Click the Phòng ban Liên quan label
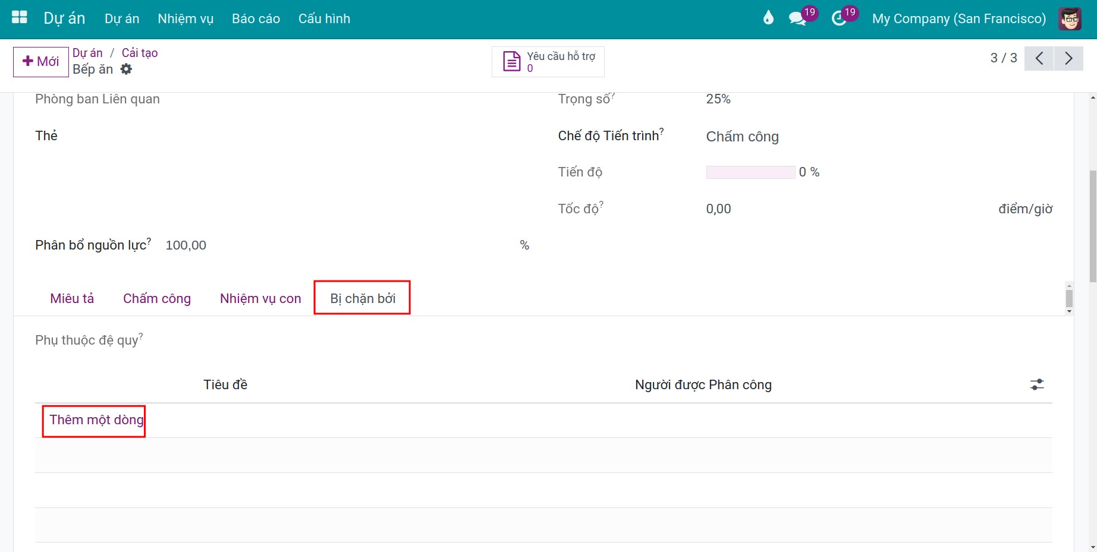Screen dimensions: 1097x552 tap(98, 99)
